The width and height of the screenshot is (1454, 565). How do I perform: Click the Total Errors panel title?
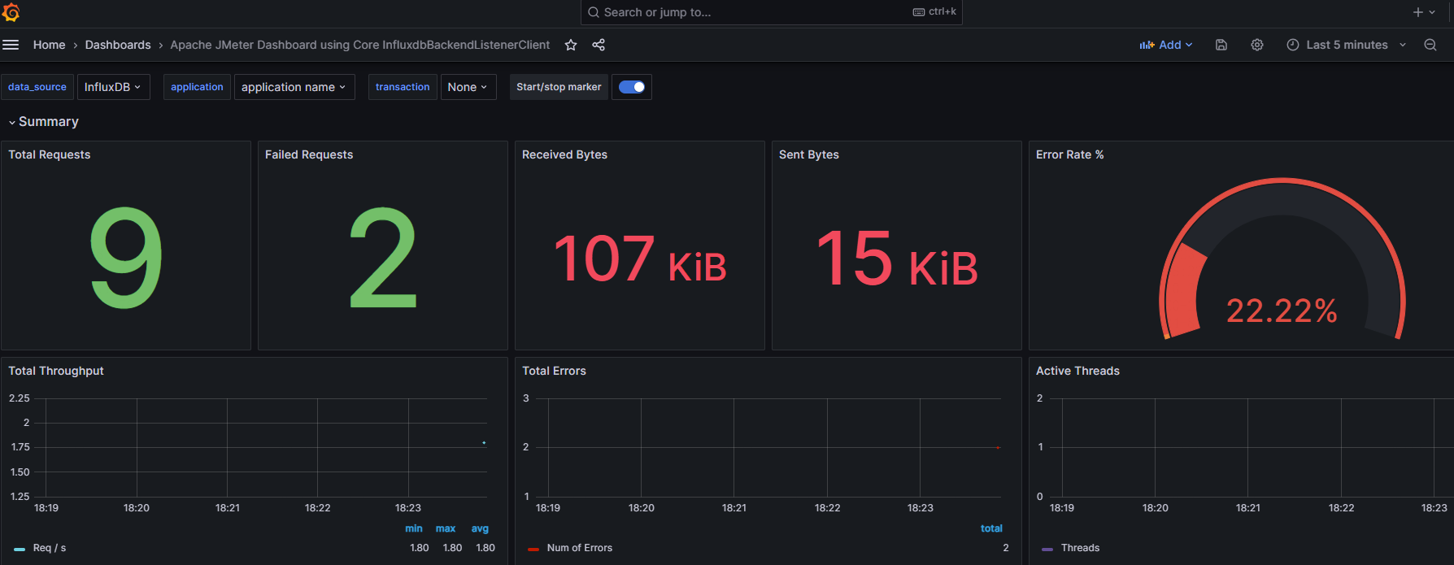[x=554, y=371]
